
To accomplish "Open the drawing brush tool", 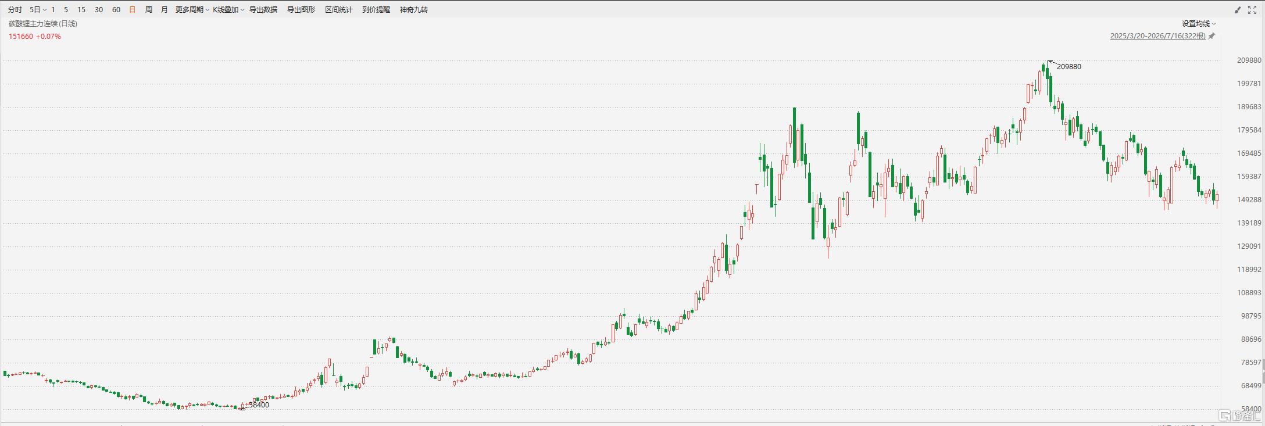I will [x=1238, y=10].
